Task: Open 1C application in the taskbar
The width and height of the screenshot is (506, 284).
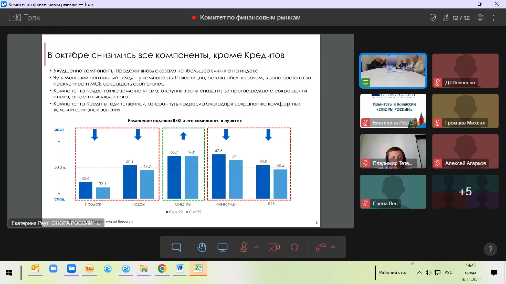Action: click(90, 268)
